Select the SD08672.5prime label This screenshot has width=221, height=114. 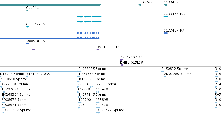(15, 100)
